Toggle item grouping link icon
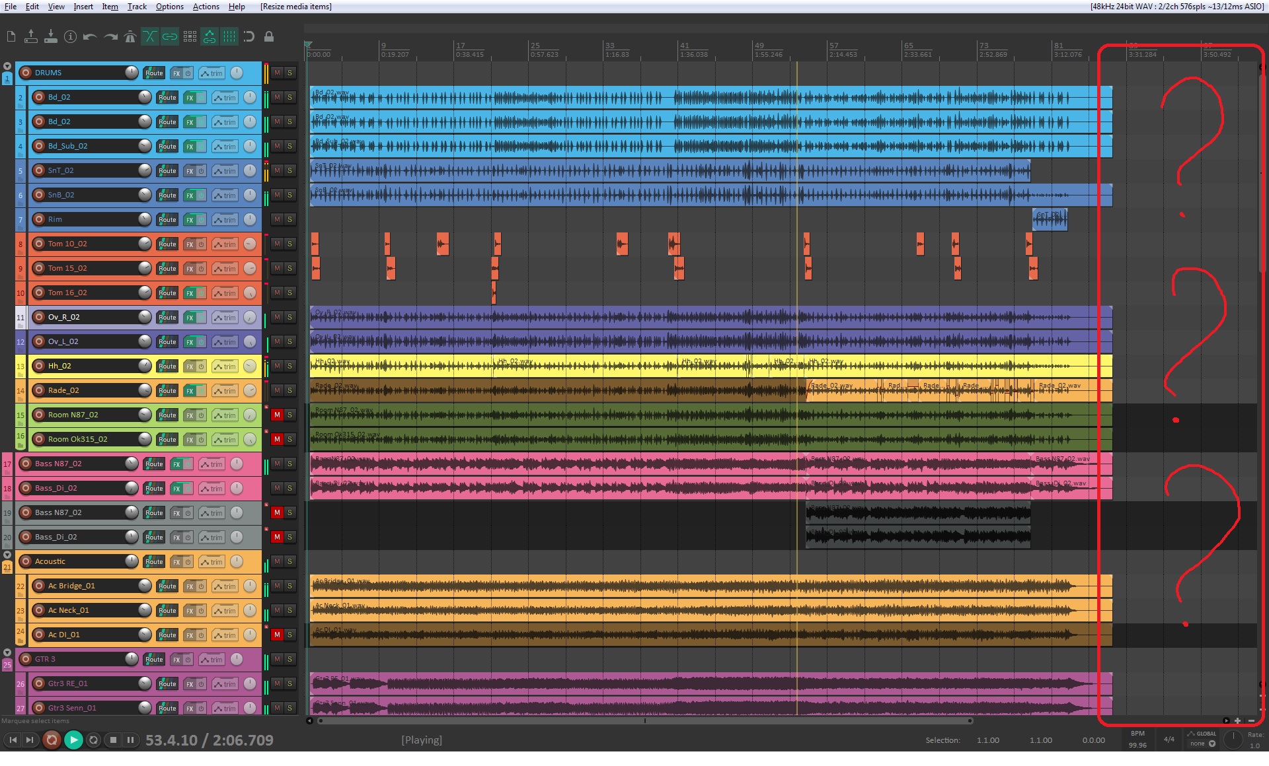1269x766 pixels. tap(170, 37)
